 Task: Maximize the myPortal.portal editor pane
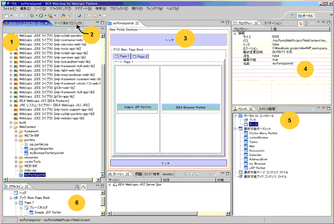[228, 22]
